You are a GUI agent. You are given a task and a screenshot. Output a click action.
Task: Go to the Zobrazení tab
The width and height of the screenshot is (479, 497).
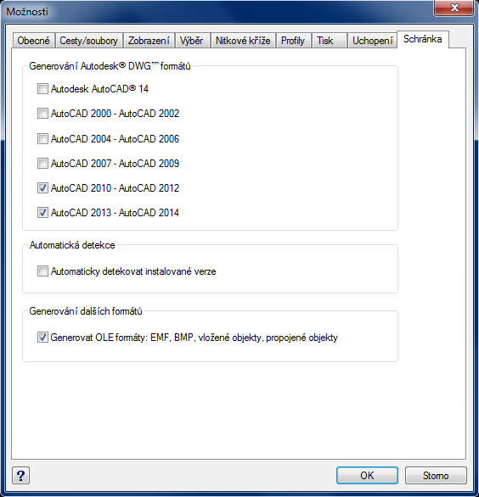pos(149,41)
